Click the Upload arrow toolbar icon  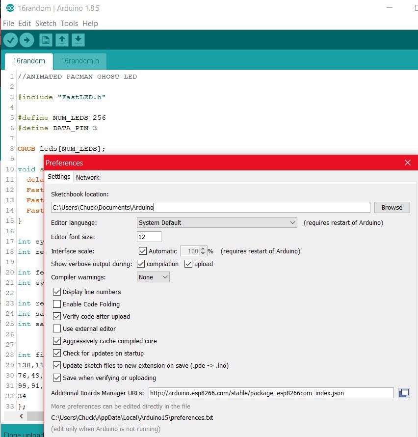coord(26,40)
